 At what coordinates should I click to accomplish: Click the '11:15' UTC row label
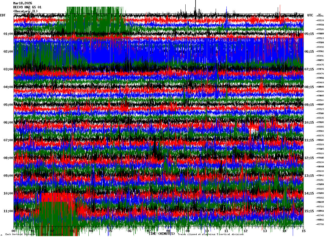click(309, 140)
